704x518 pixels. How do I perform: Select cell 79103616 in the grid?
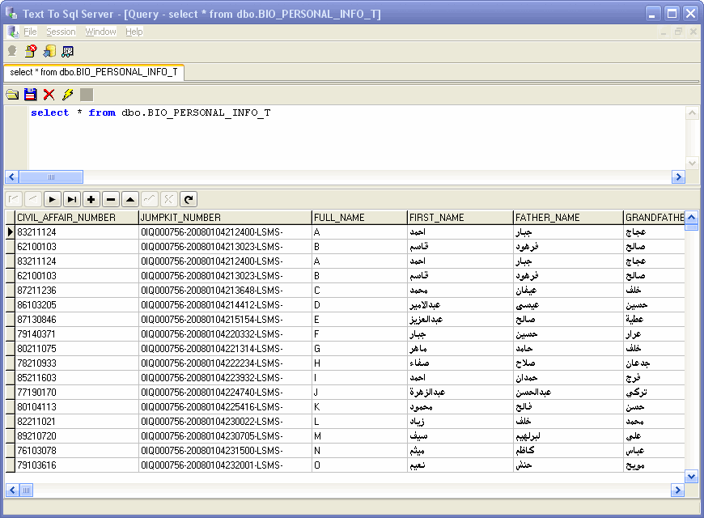point(77,465)
